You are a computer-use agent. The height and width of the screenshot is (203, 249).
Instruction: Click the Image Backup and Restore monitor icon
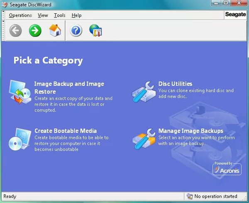click(x=20, y=92)
